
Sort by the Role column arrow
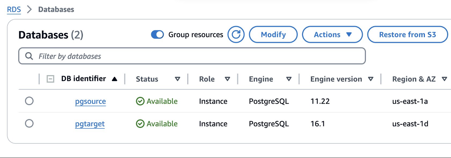[227, 79]
